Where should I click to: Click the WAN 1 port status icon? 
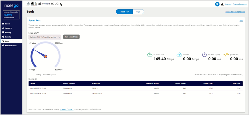(28, 4)
